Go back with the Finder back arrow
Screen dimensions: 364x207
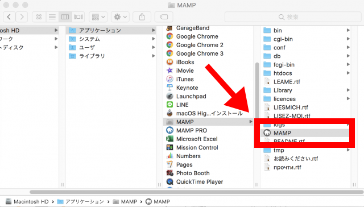click(x=9, y=17)
